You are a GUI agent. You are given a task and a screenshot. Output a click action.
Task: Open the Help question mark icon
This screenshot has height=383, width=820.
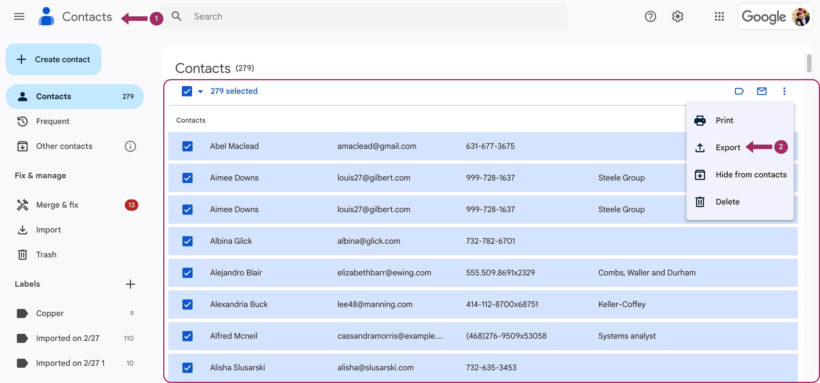click(650, 17)
